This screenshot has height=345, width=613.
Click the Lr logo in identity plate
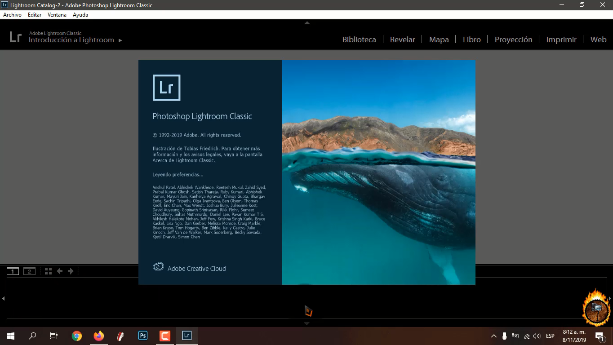(15, 37)
